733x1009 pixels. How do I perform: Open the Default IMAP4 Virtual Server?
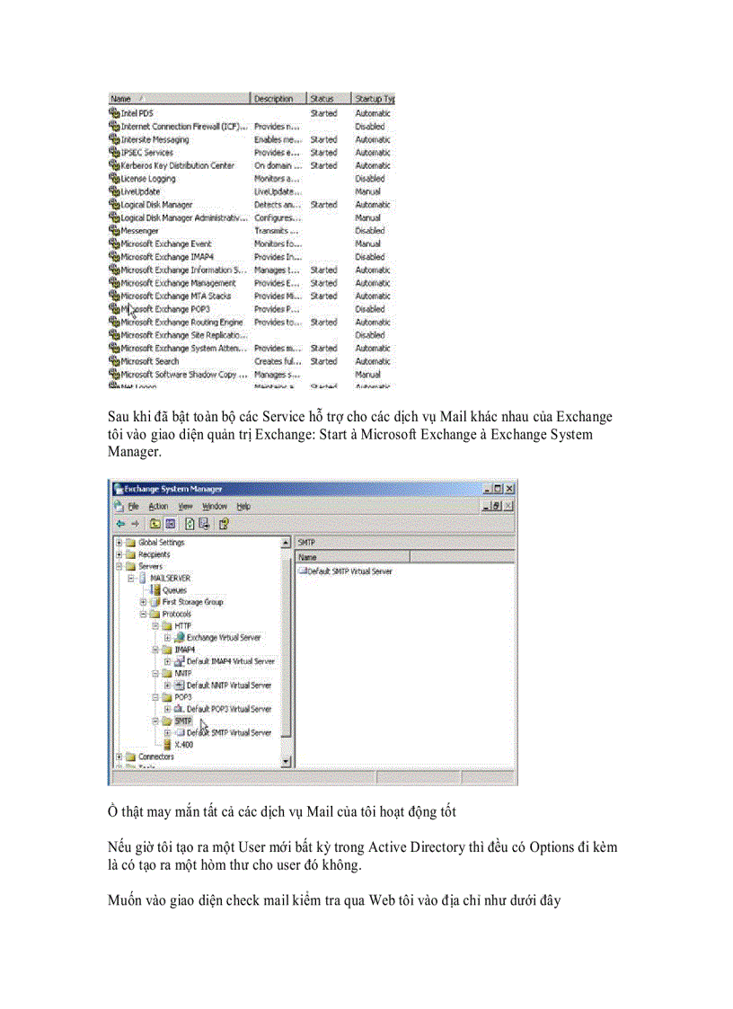pos(230,661)
